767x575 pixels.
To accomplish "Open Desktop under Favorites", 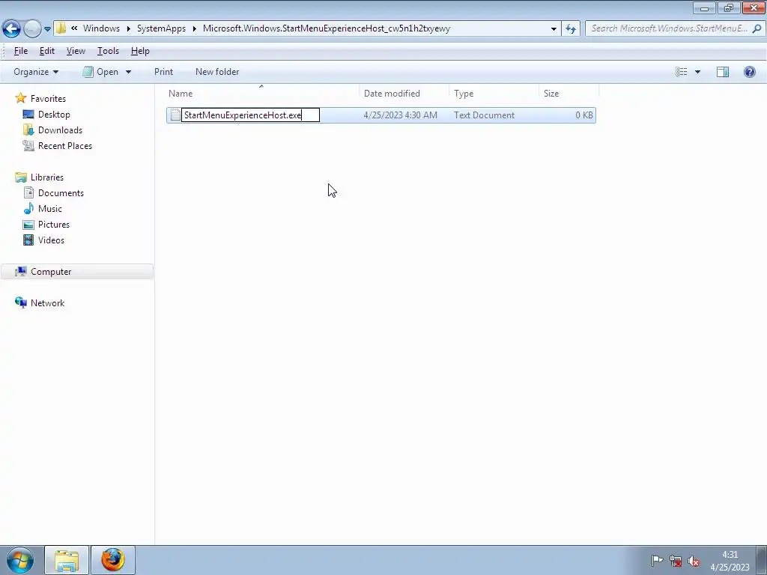I will 54,115.
